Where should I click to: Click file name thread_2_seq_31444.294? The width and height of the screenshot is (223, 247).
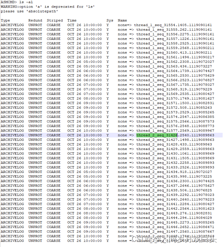point(174,218)
